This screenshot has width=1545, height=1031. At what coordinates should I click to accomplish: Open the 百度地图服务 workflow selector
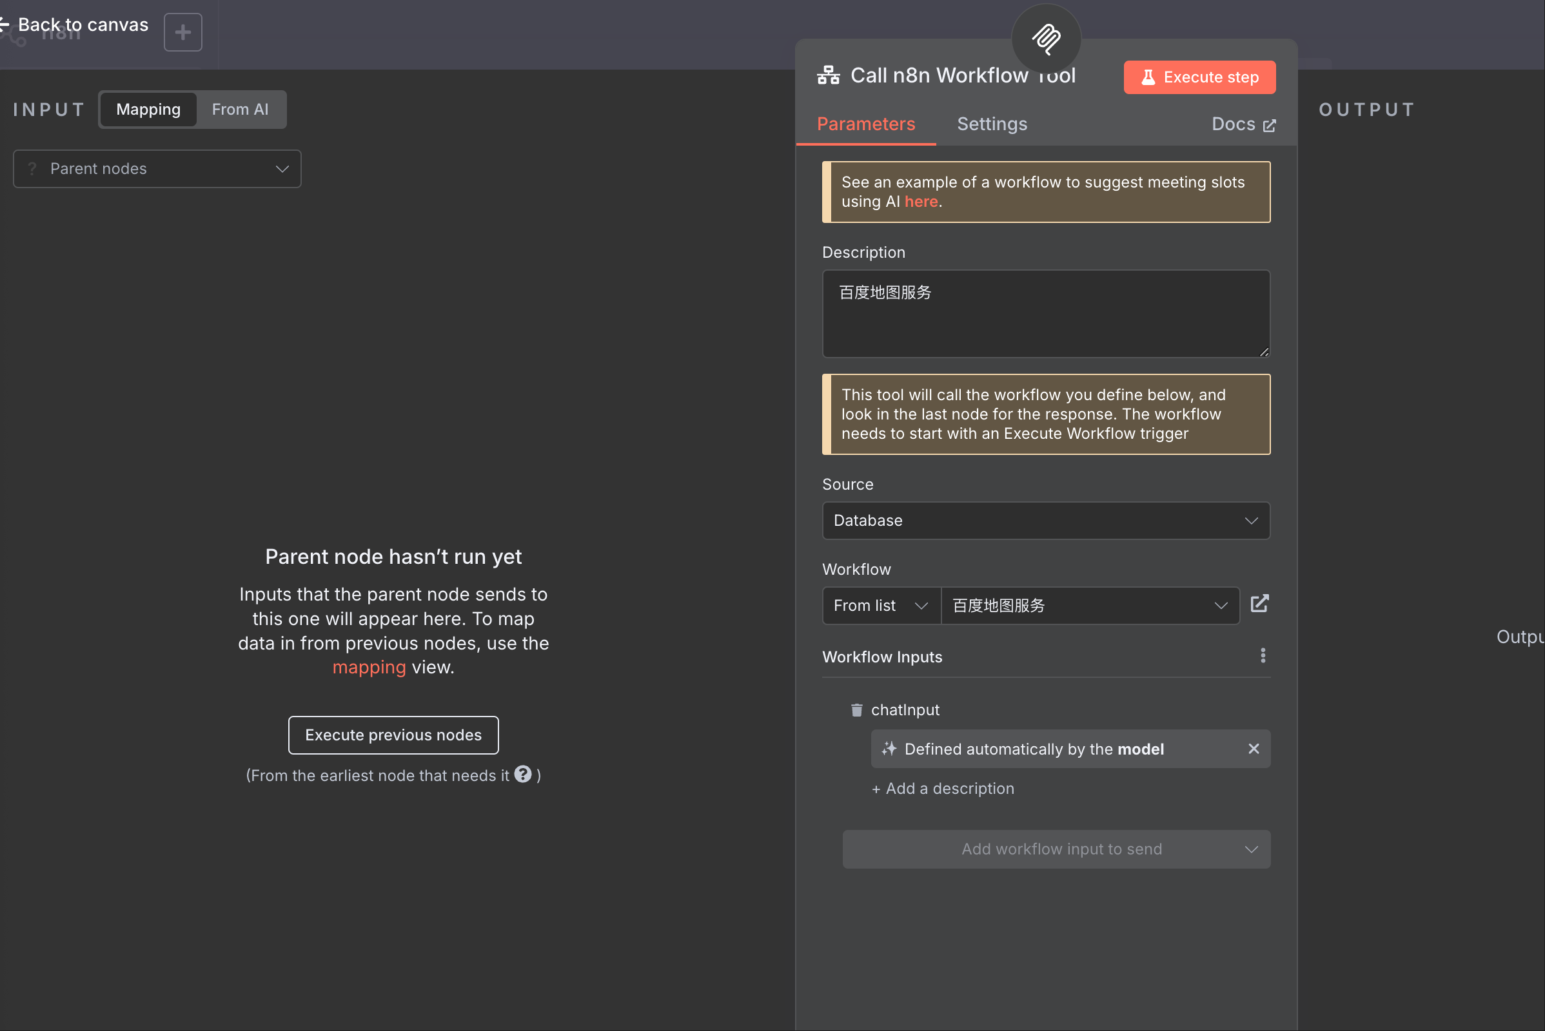coord(1090,606)
